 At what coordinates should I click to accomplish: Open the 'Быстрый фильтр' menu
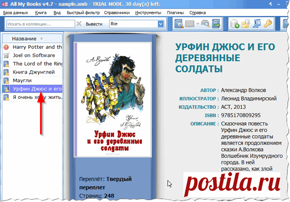click(83, 13)
